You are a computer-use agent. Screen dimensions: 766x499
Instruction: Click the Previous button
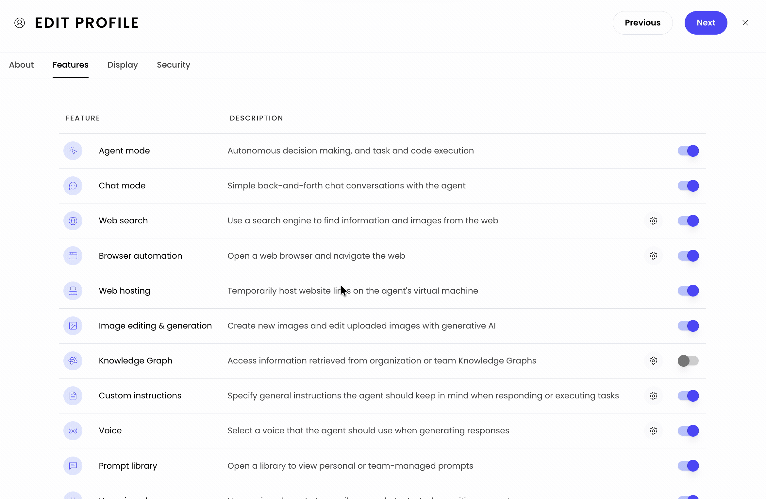pyautogui.click(x=642, y=23)
